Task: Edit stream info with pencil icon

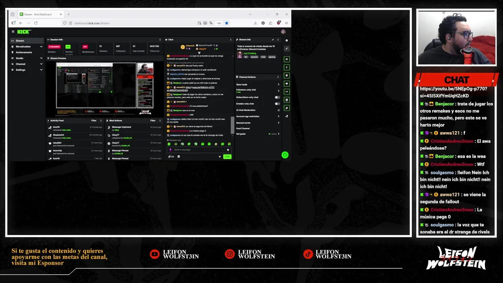Action: point(273,40)
